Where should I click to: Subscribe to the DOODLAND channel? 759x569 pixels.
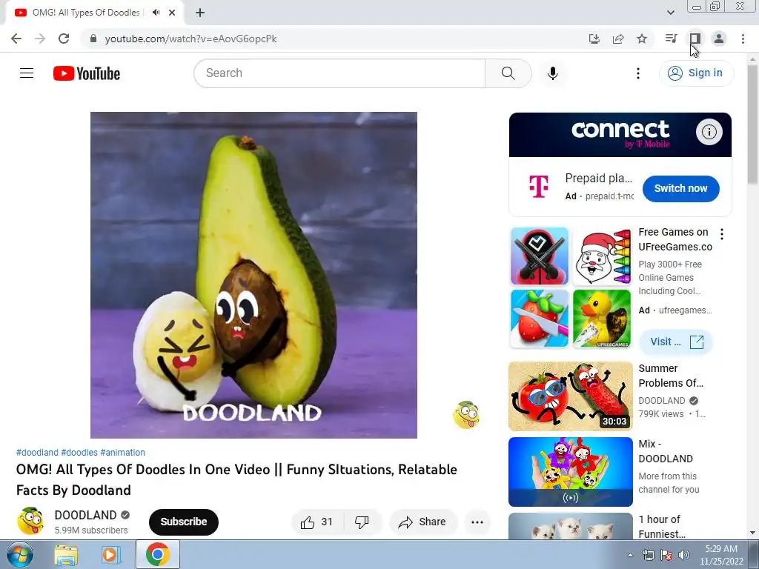(184, 522)
